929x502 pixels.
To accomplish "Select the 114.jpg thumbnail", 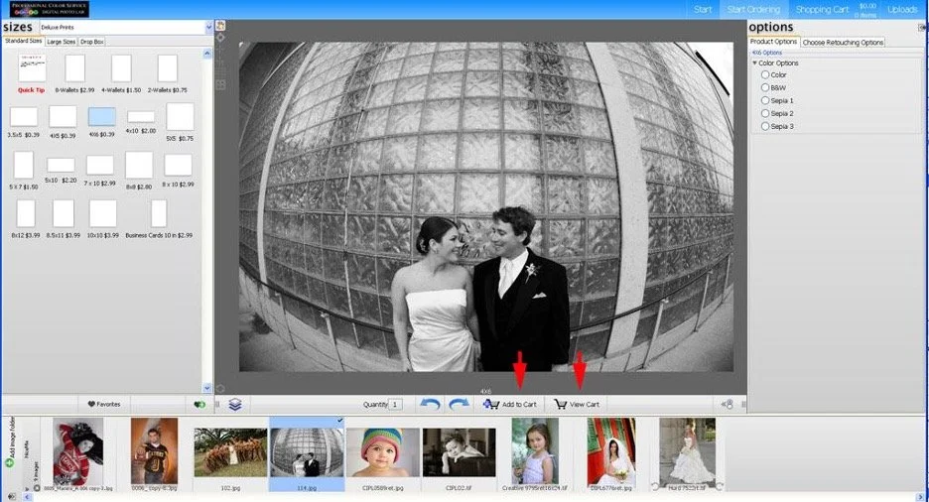I will (x=307, y=452).
